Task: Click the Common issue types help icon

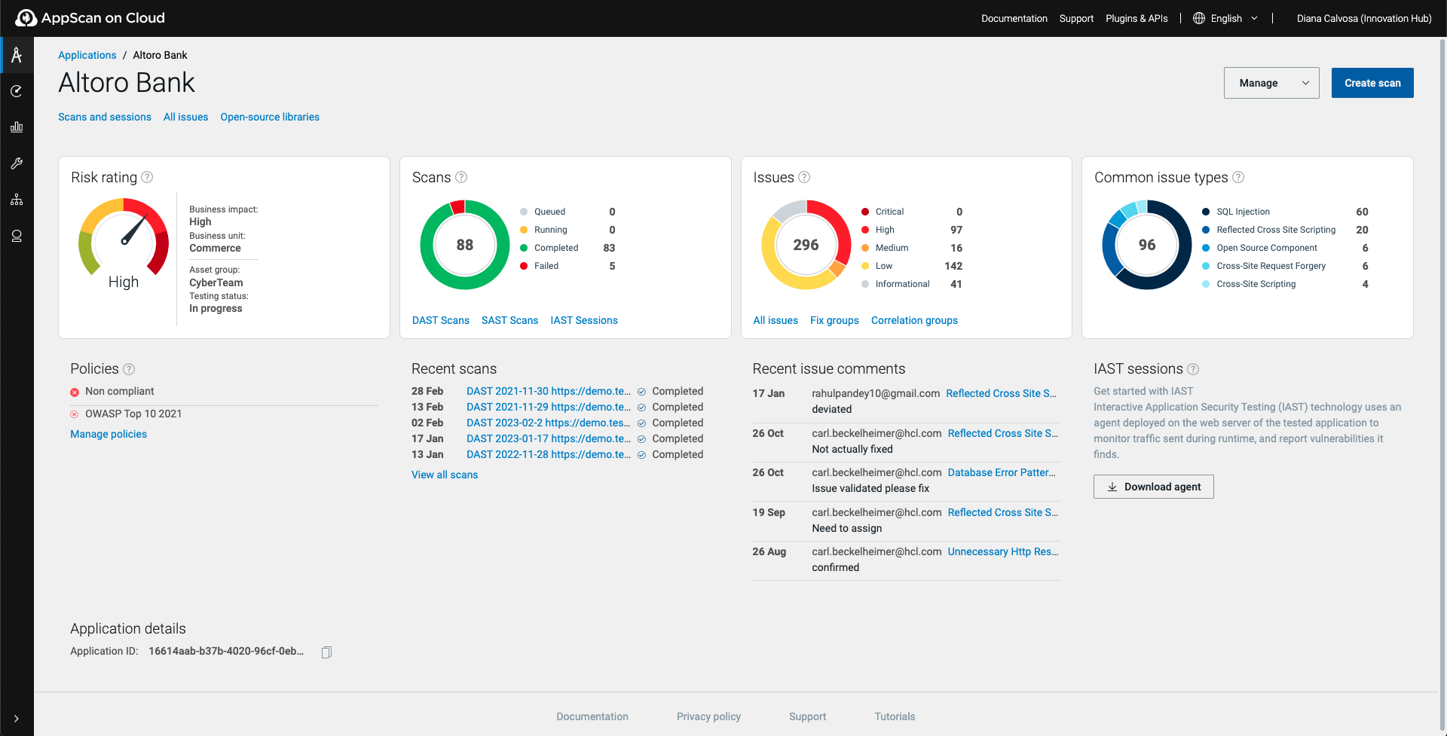Action: pyautogui.click(x=1238, y=177)
